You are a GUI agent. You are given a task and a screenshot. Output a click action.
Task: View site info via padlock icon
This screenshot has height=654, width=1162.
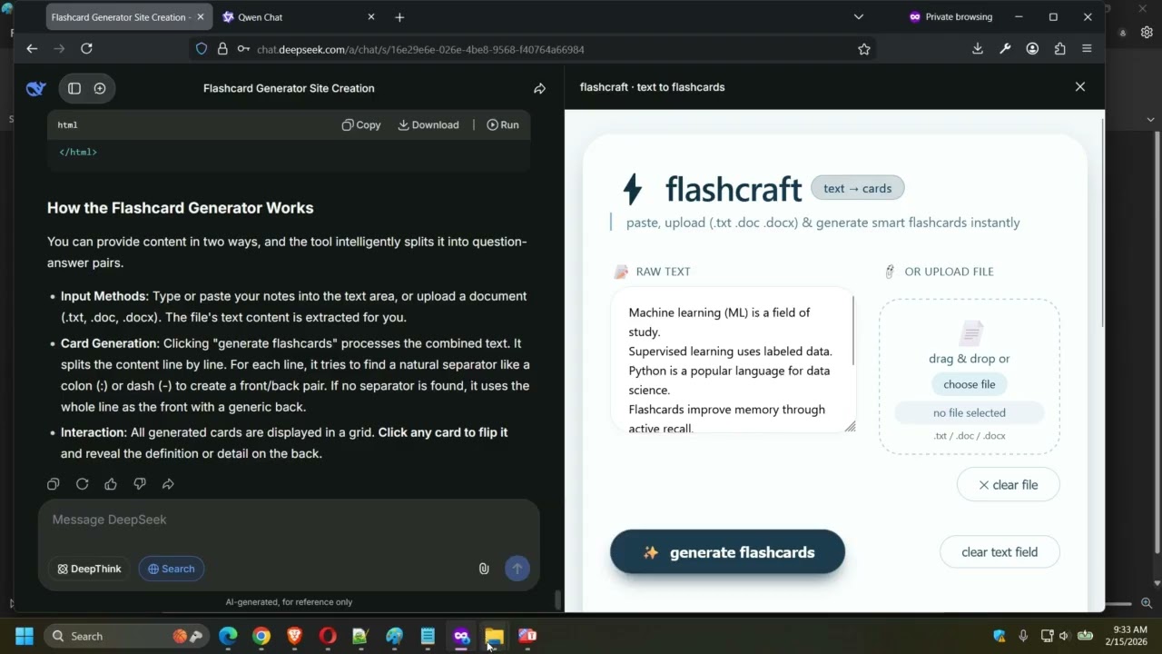coord(222,49)
